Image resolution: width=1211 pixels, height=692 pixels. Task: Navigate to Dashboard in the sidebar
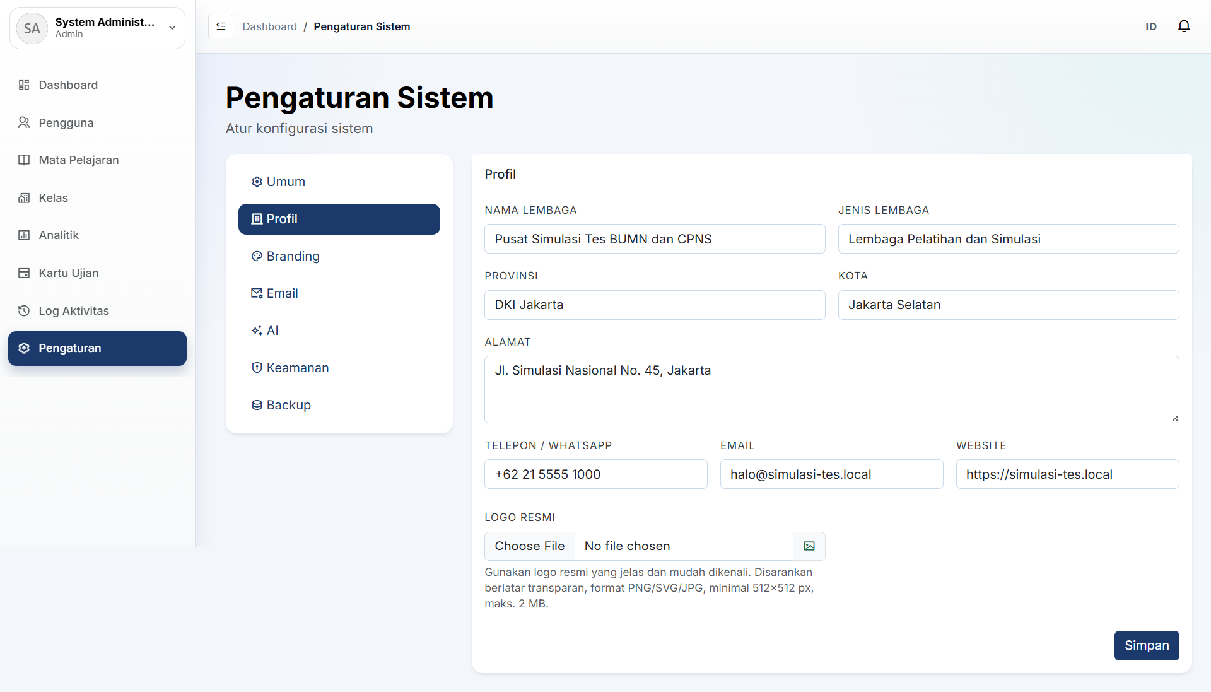tap(97, 85)
